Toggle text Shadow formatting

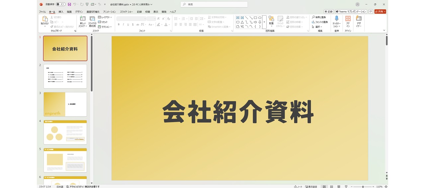133,25
